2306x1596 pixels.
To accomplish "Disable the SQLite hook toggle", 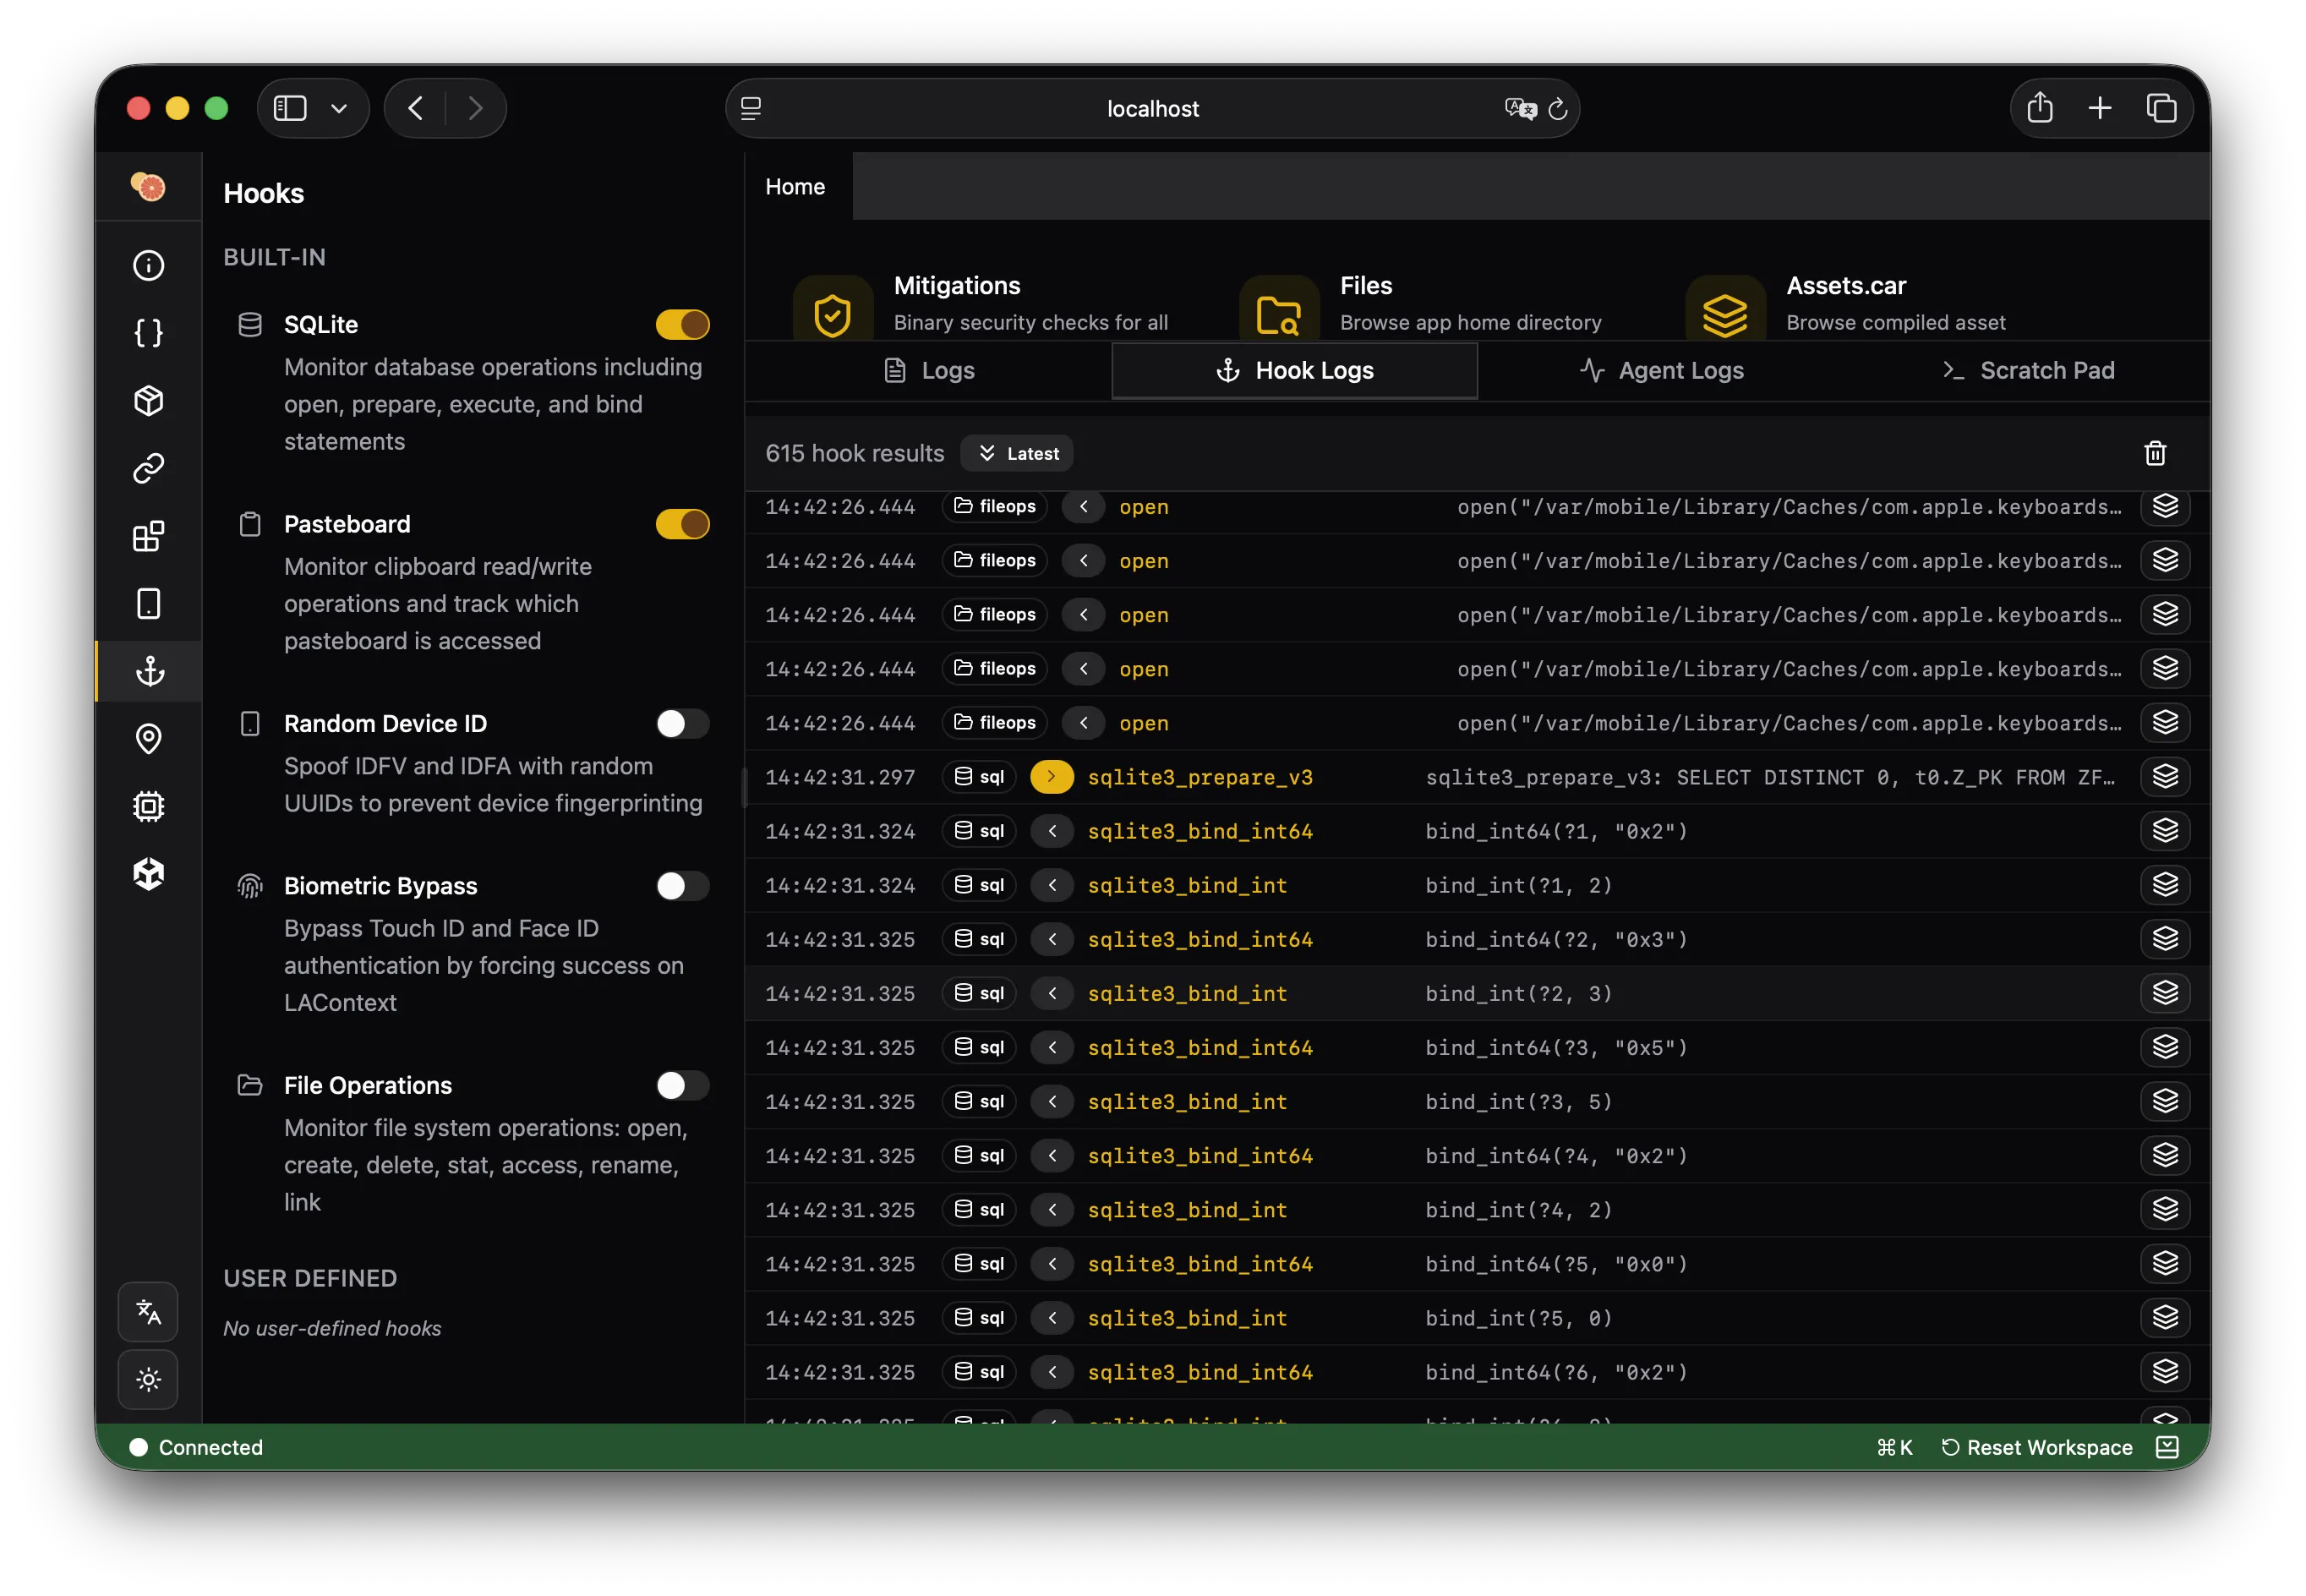I will tap(682, 325).
